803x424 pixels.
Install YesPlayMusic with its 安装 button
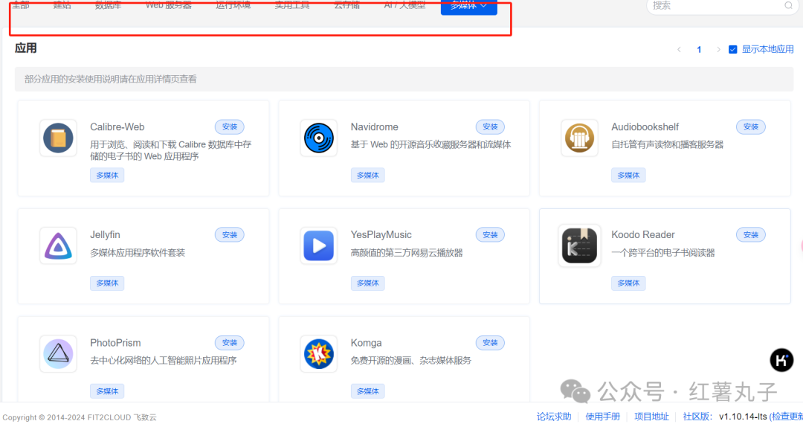point(490,235)
